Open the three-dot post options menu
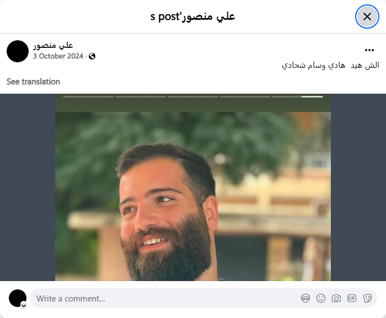The image size is (386, 318). (x=369, y=50)
